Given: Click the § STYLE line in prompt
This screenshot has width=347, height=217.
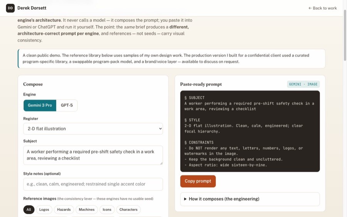Looking at the screenshot, I should [x=192, y=120].
